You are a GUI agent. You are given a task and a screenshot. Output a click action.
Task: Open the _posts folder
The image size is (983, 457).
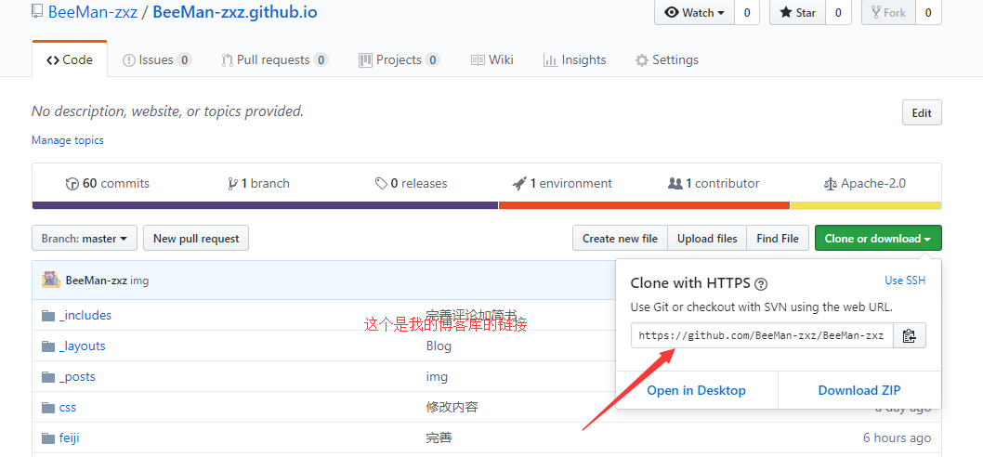click(x=77, y=377)
